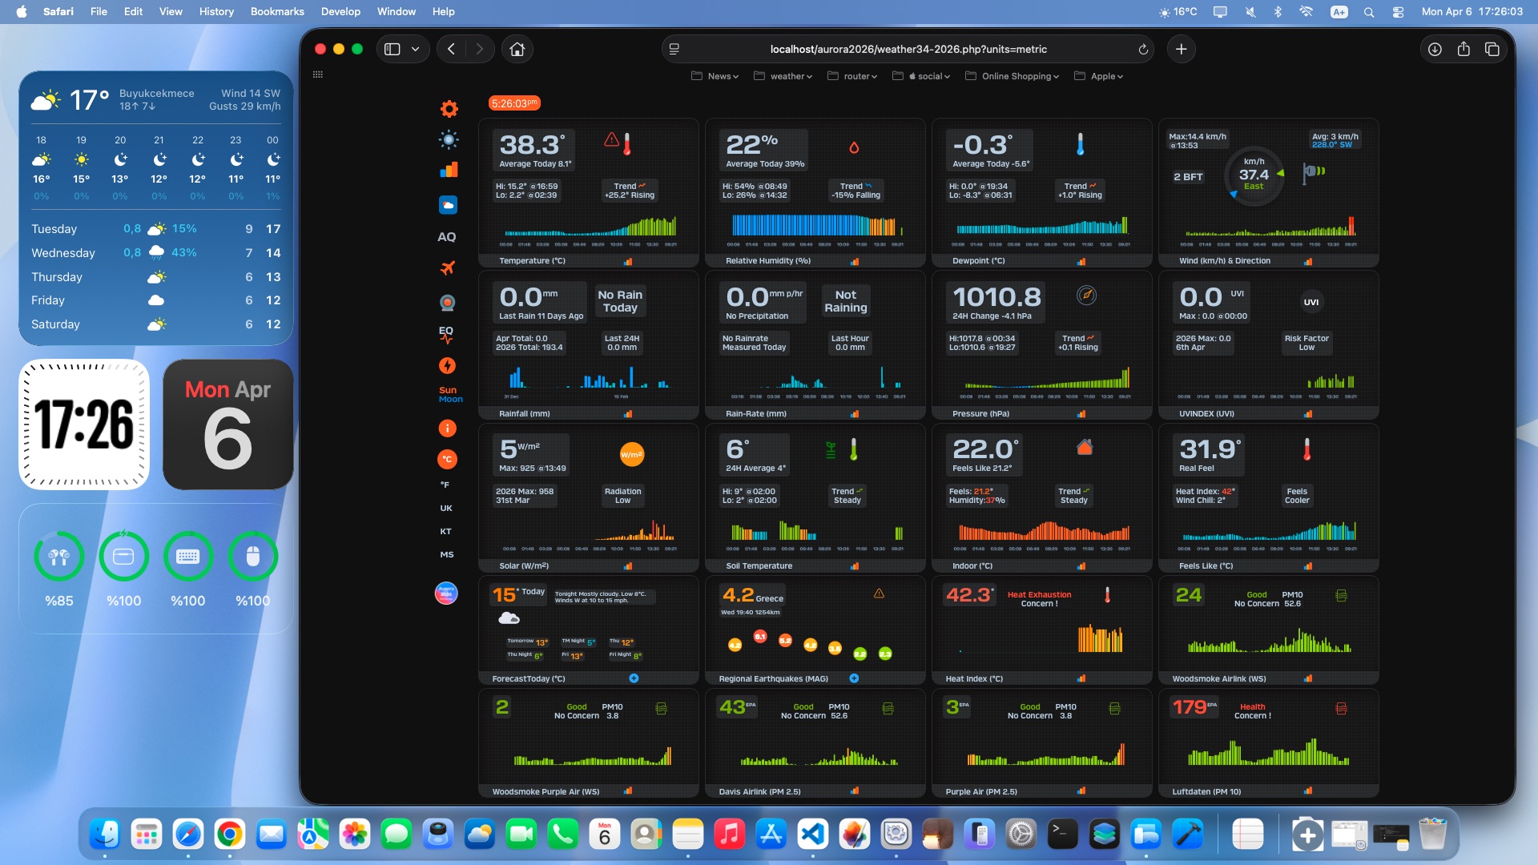
Task: Switch units to UK
Action: coord(446,508)
